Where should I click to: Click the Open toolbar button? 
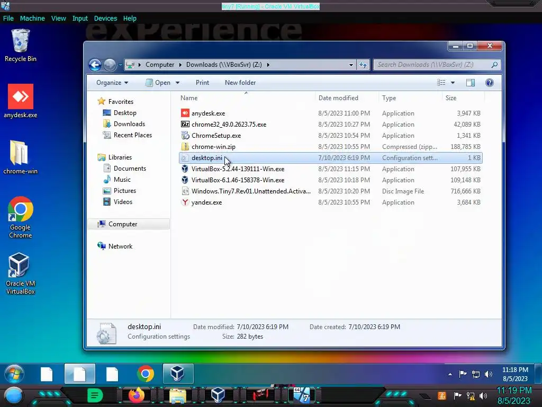pyautogui.click(x=158, y=83)
